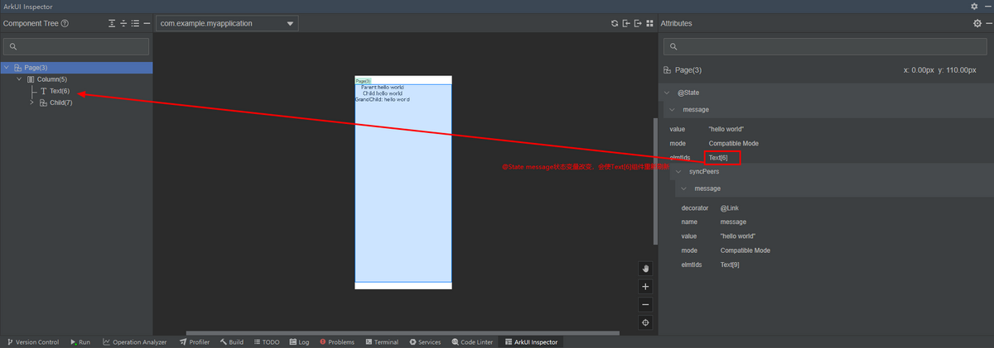Select Text(6) in the component tree
The image size is (994, 348).
(x=59, y=91)
